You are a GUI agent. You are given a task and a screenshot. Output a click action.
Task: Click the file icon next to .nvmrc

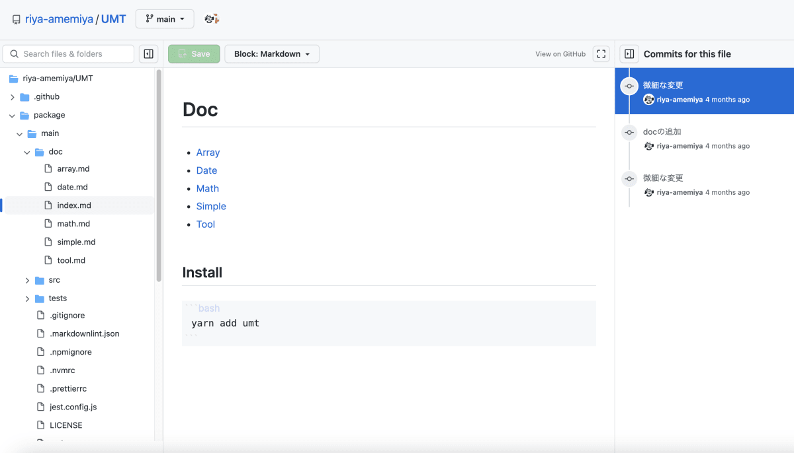click(40, 370)
